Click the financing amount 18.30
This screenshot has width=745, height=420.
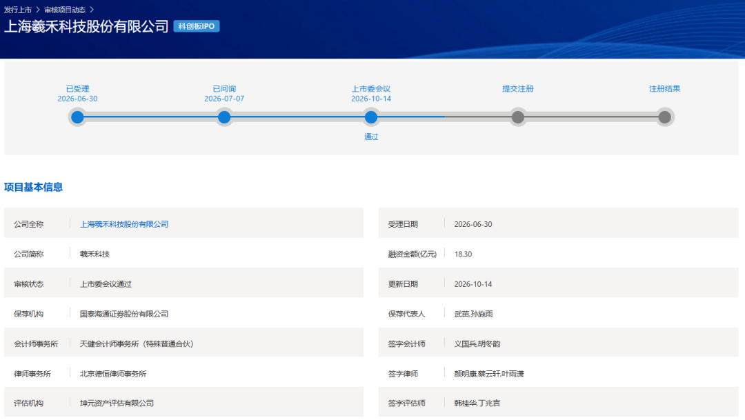(464, 254)
